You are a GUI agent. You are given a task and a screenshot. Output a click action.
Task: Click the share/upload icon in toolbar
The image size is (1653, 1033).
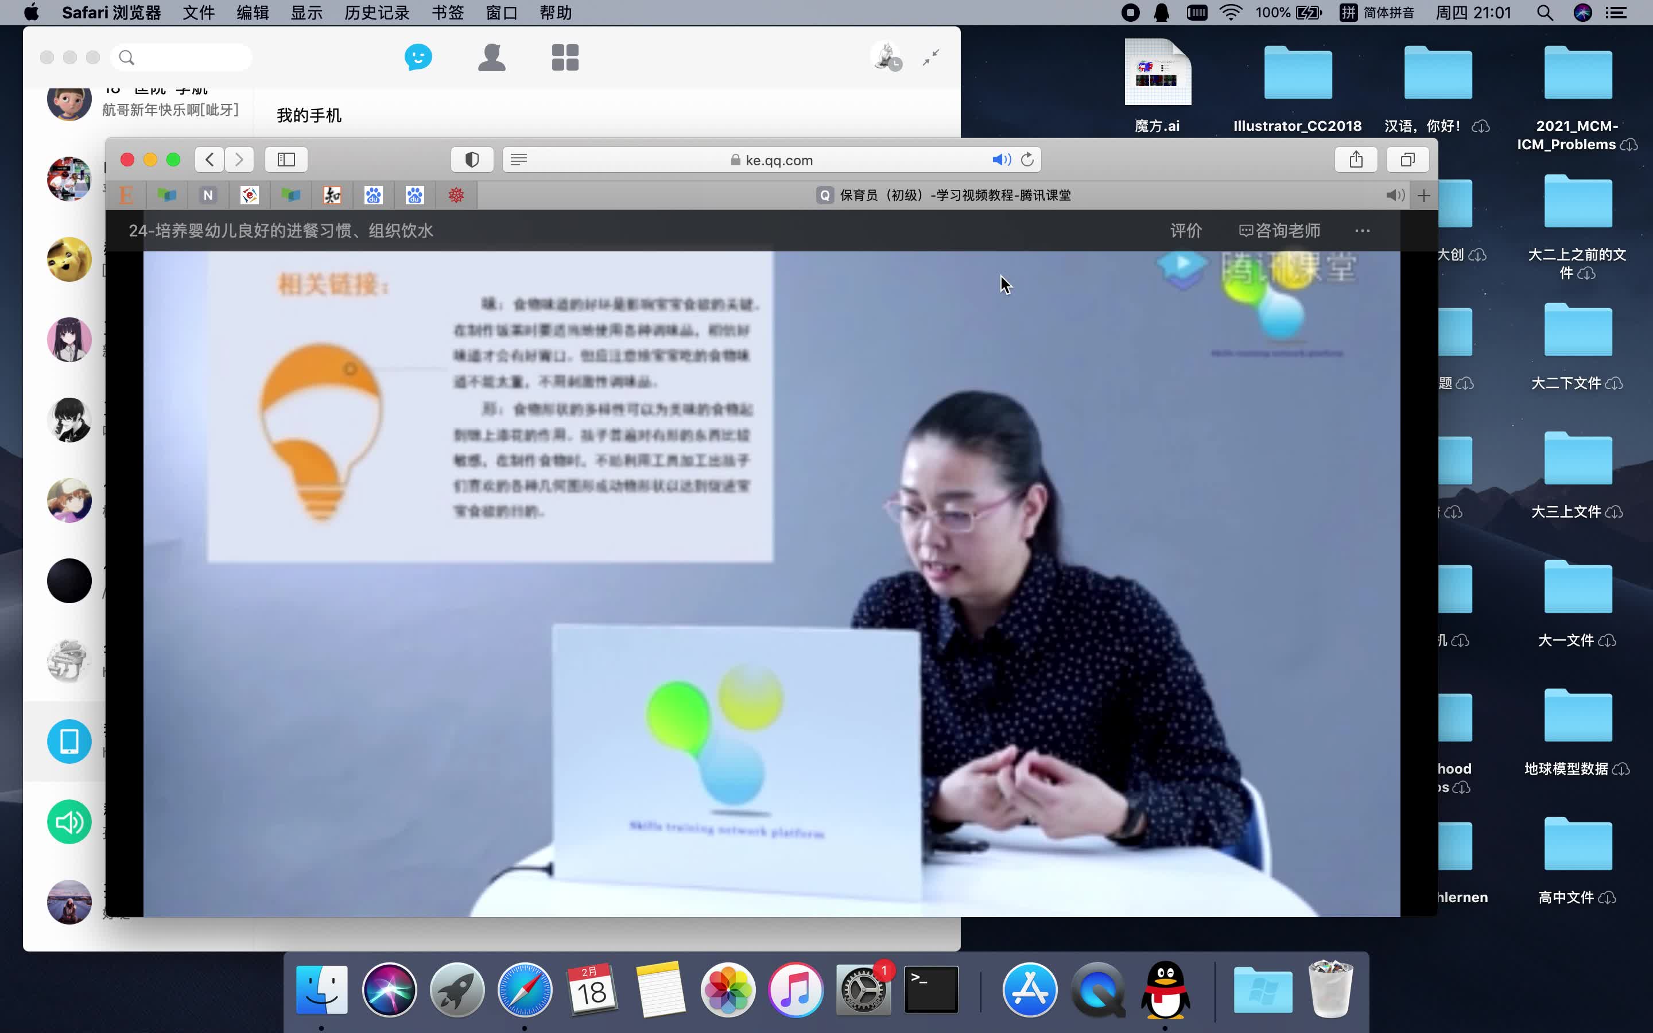pos(1356,160)
